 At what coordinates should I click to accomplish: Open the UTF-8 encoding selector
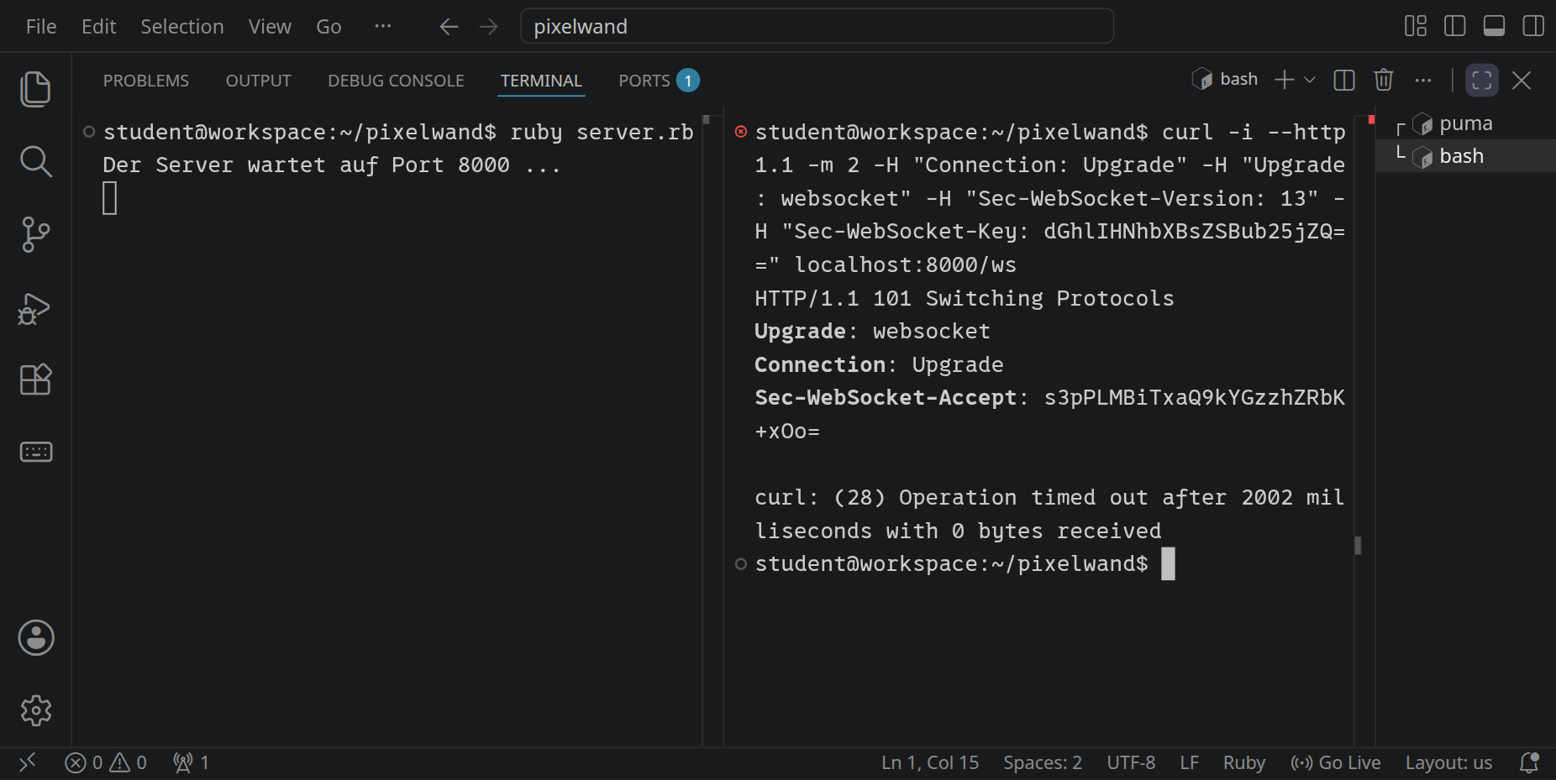(x=1131, y=762)
